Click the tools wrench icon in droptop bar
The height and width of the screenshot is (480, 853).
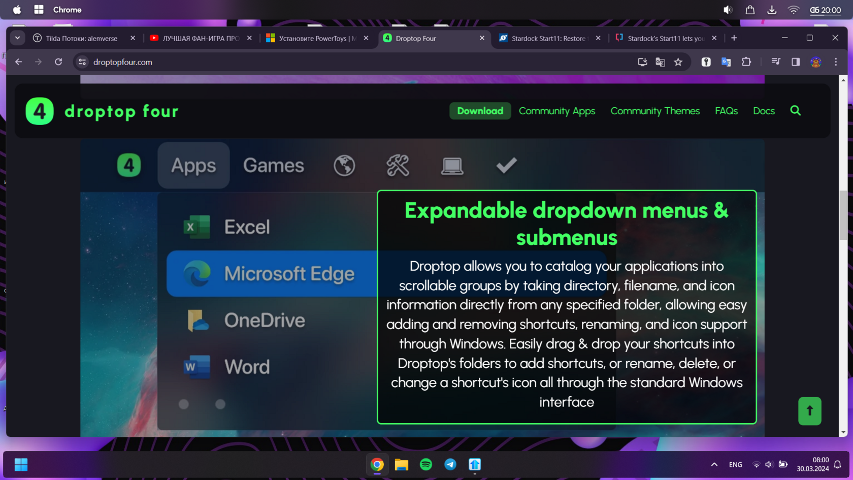click(x=398, y=166)
